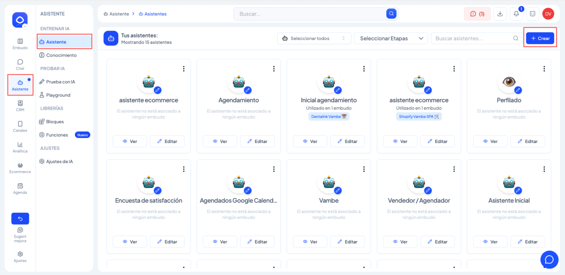Select Ajustes de IA menu item
565x275 pixels.
59,161
